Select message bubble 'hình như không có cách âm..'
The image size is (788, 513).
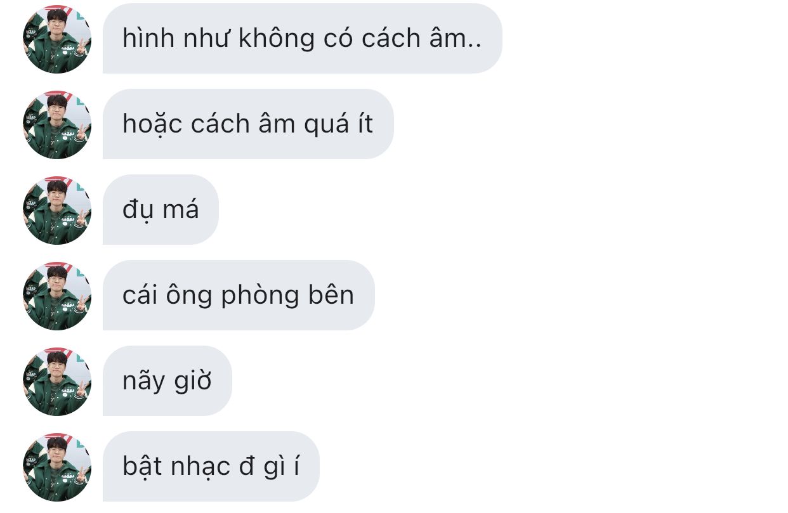tap(303, 39)
